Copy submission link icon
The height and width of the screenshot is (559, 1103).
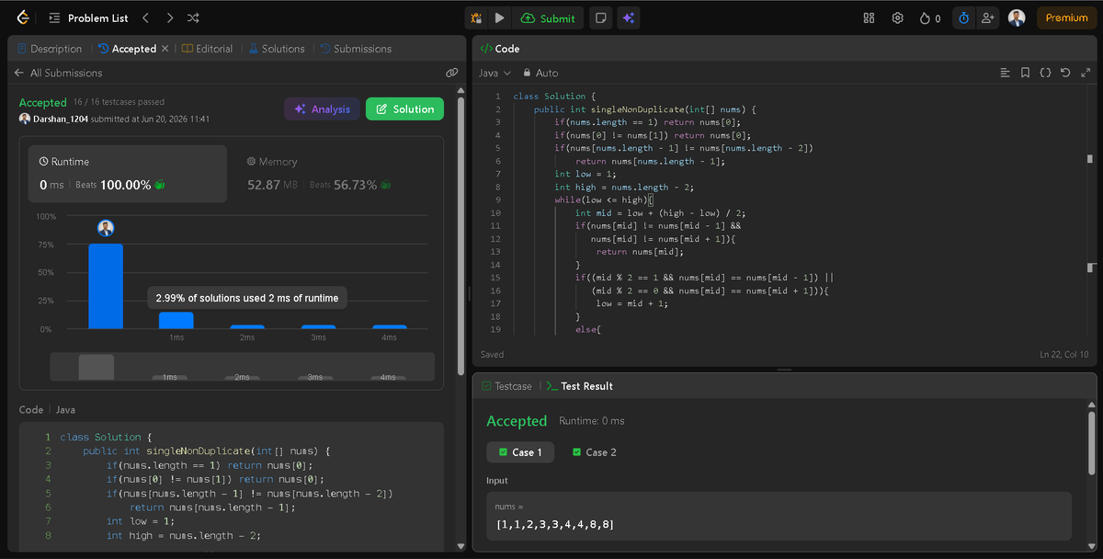(451, 73)
